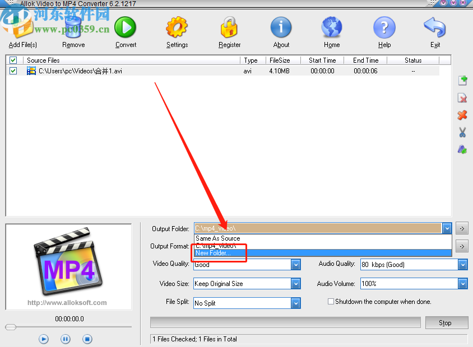Click the Exit blue arrow icon
Screen dimensions: 473x347
435,27
